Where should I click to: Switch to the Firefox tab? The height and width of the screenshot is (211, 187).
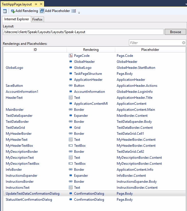coord(37,19)
